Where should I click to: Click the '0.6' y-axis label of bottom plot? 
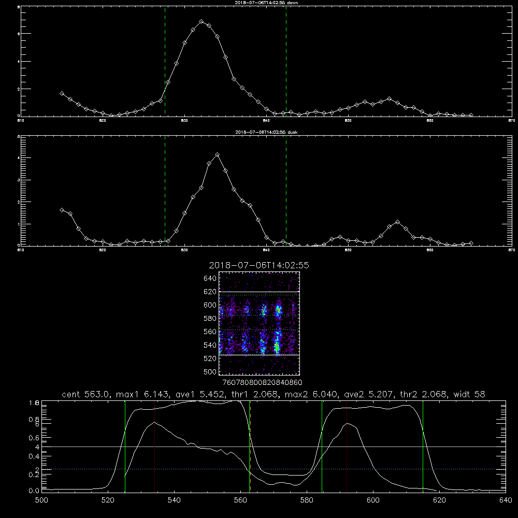point(34,438)
